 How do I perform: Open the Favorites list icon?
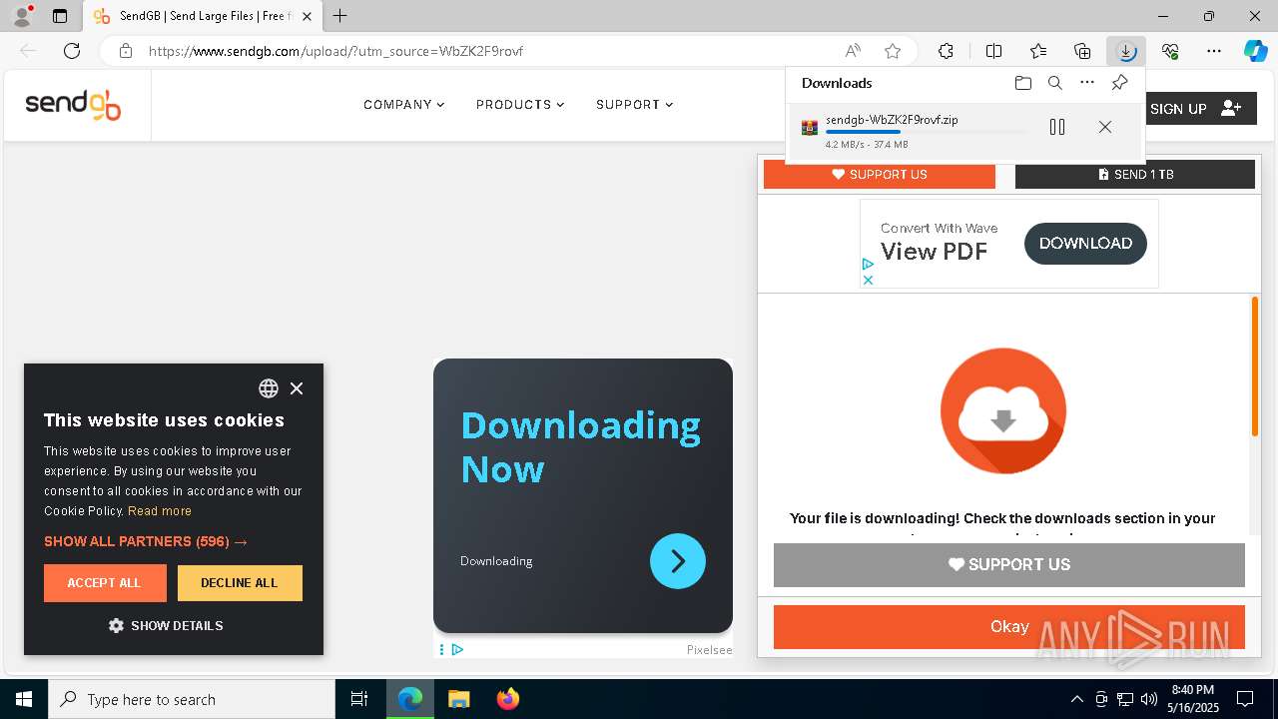[1038, 51]
